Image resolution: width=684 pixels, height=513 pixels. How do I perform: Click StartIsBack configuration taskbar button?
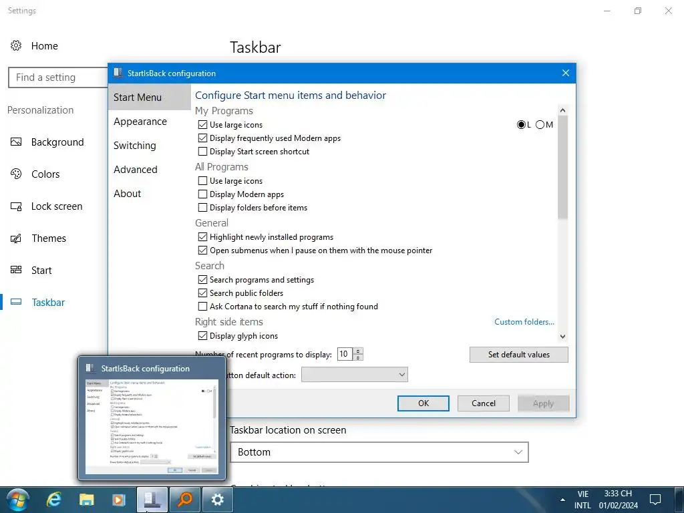click(152, 500)
